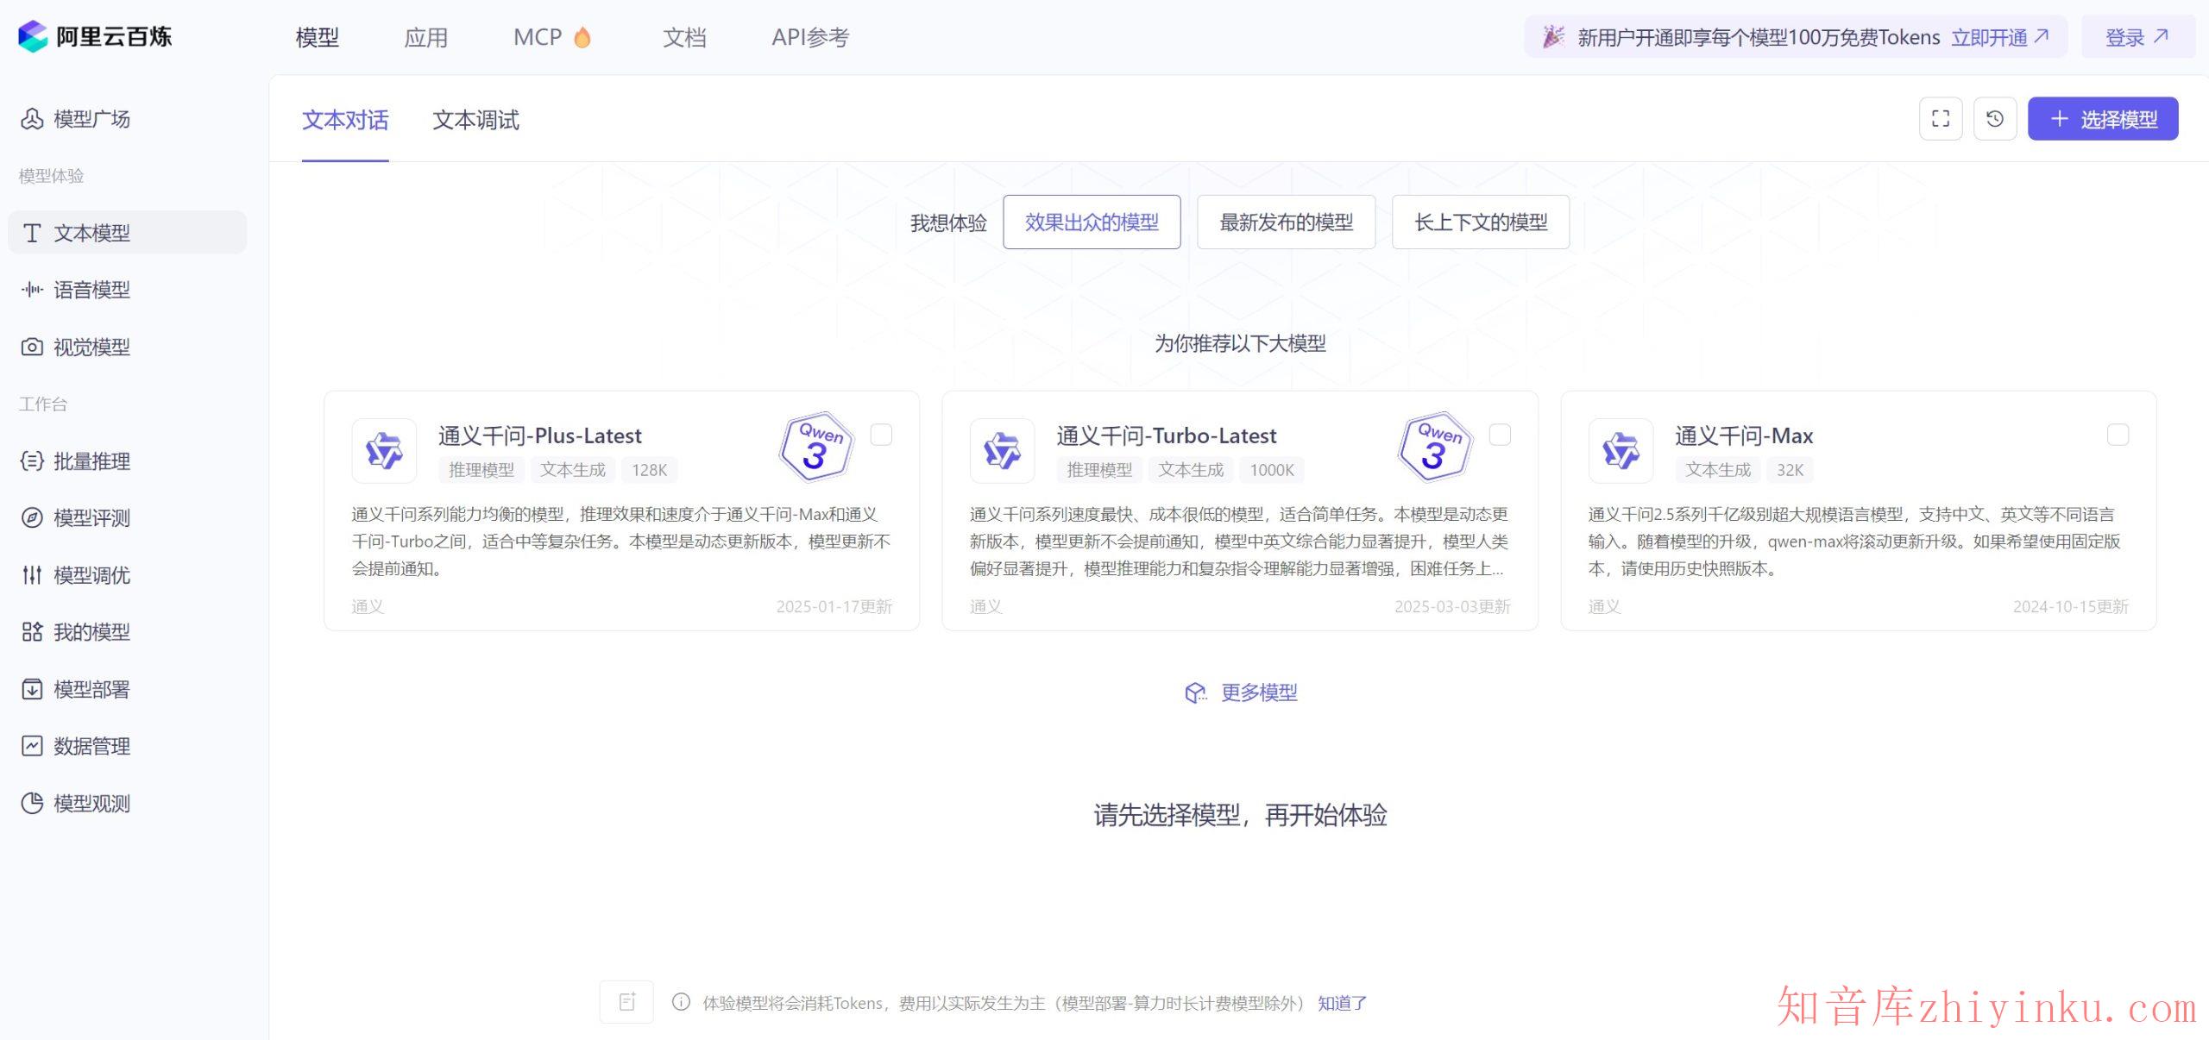Enter fullscreen mode for the chat area
The image size is (2209, 1040).
click(1940, 118)
